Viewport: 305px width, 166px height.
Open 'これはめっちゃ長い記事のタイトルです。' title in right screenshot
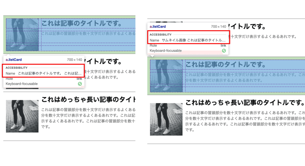pyautogui.click(x=245, y=103)
